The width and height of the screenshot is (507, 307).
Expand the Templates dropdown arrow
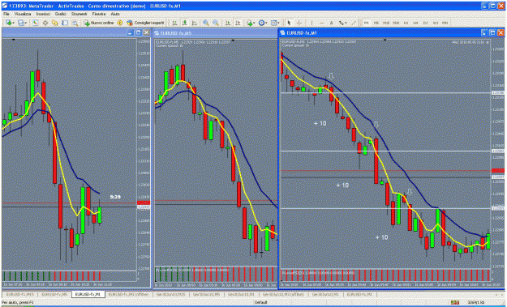[x=279, y=23]
